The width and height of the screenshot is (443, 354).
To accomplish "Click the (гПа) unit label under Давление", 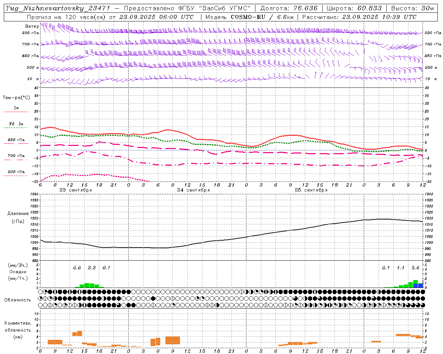I will [x=18, y=222].
